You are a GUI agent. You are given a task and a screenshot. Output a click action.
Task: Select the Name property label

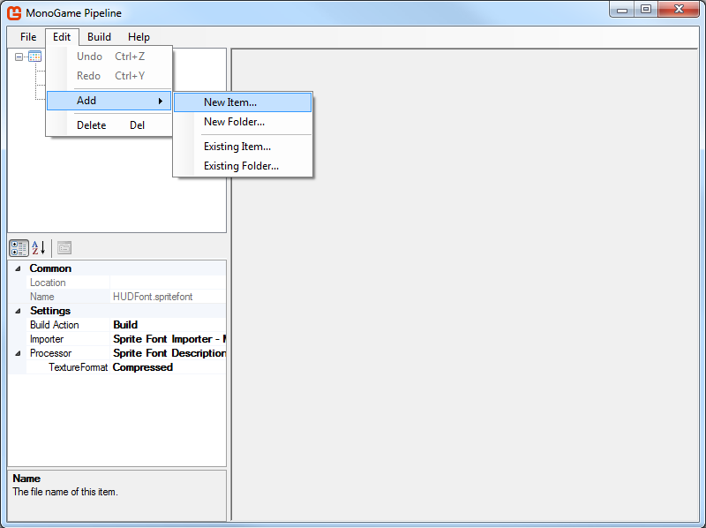[x=41, y=297]
